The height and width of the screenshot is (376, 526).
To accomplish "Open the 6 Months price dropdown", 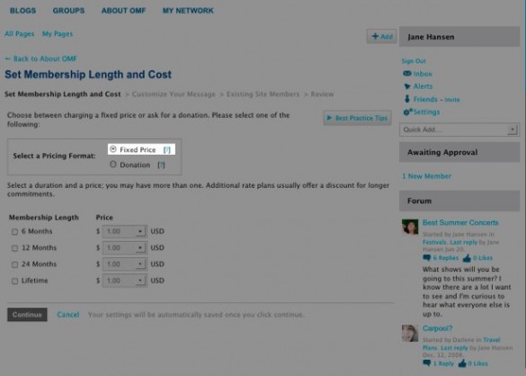I will coord(124,231).
